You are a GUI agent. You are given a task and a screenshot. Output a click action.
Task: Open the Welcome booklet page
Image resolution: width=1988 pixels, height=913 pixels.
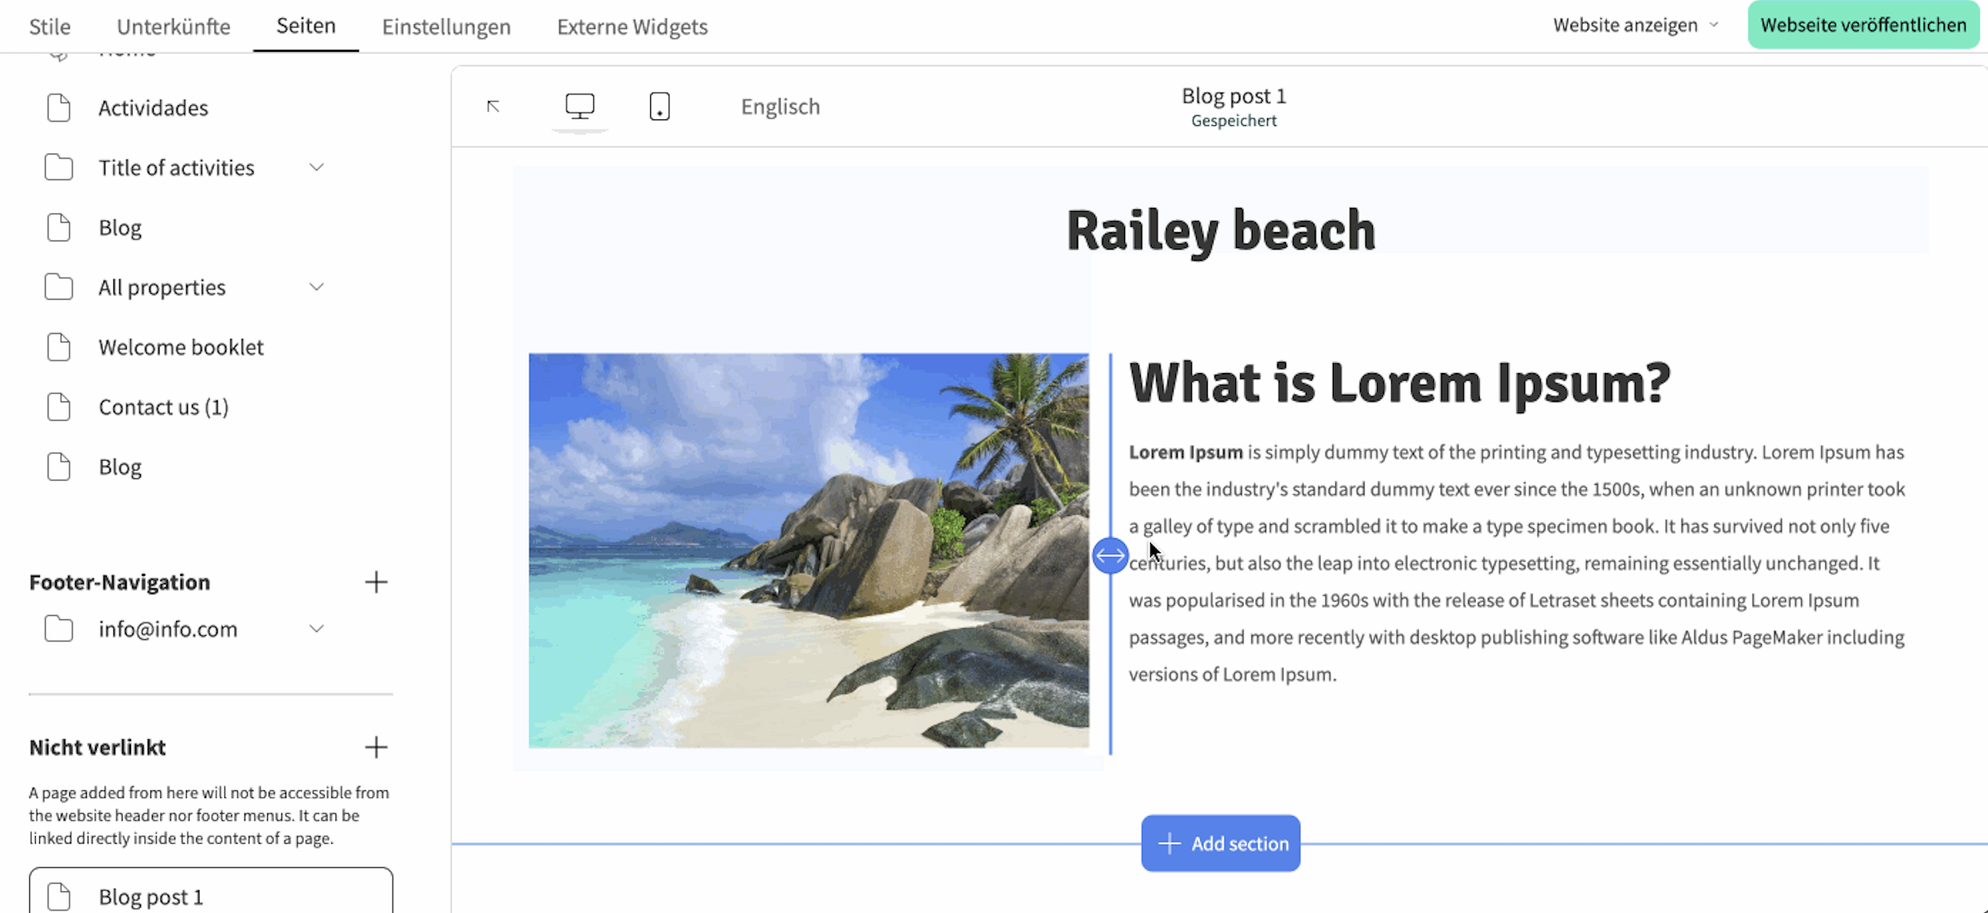coord(181,347)
